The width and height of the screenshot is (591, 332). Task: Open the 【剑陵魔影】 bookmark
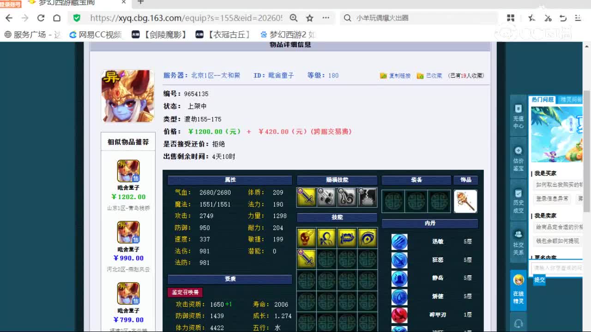[159, 35]
